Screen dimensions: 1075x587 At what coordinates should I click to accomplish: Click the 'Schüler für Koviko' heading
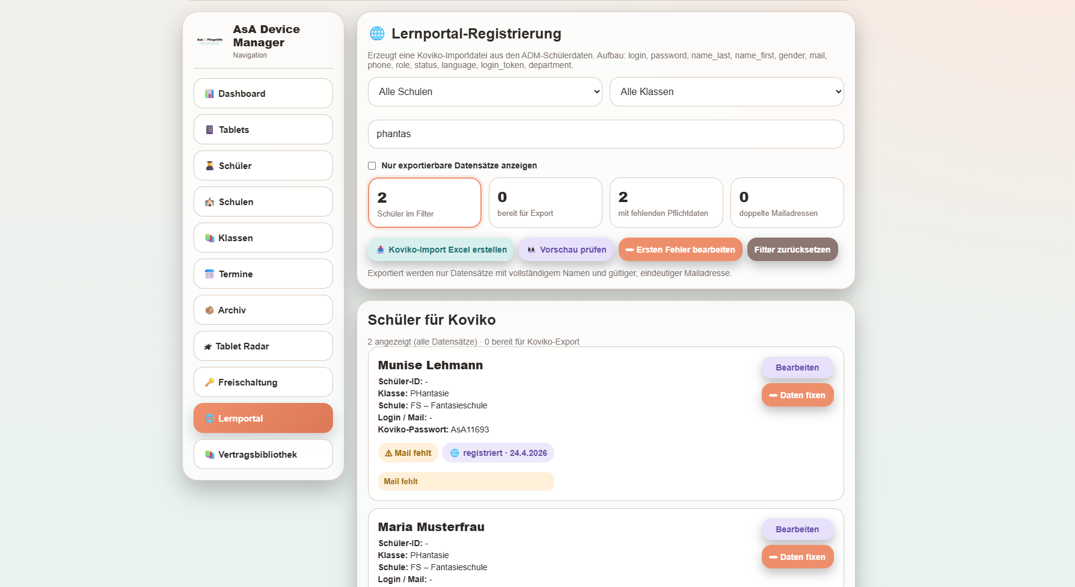click(432, 320)
